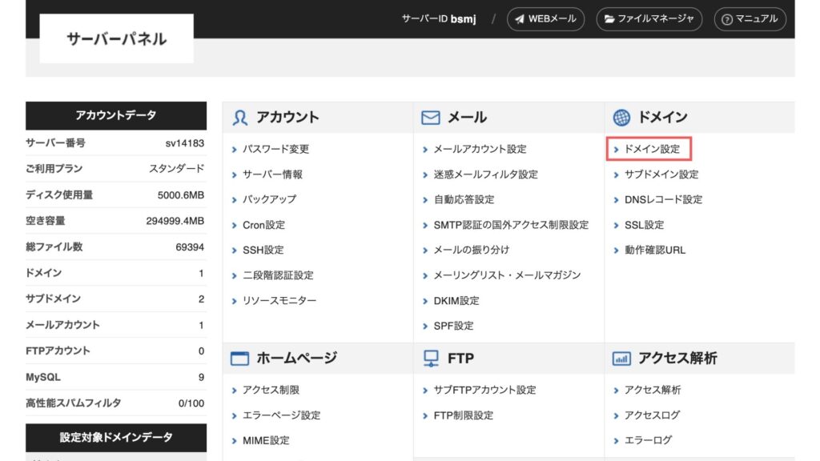Click the サーバーパネル logo

tap(117, 38)
